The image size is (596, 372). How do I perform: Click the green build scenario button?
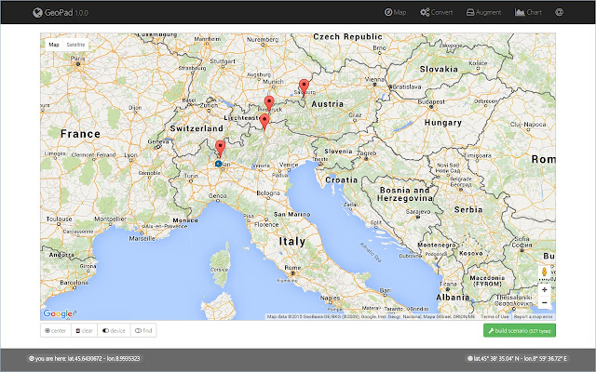(520, 331)
